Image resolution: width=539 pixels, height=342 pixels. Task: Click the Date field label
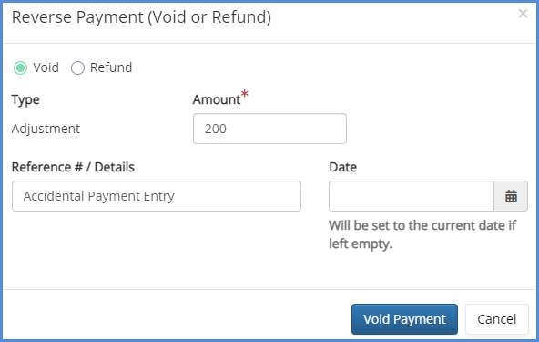point(342,167)
